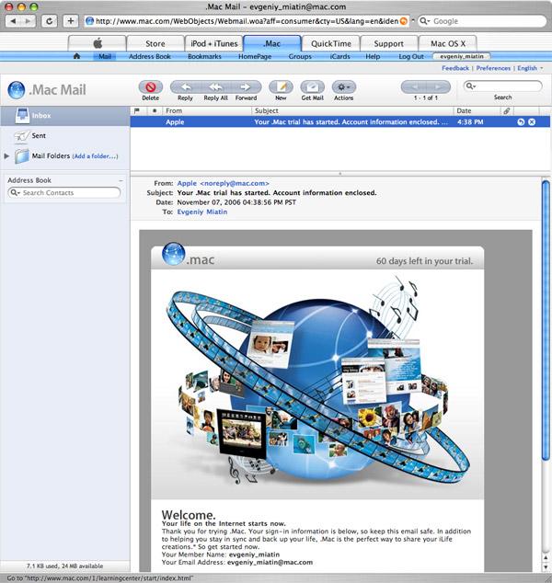Reply to the Apple email

click(185, 87)
